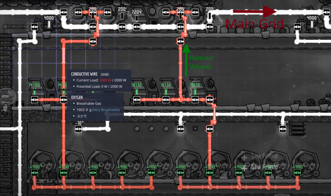Click the power connector below the leftmost 4000 label
This screenshot has height=196, width=331.
(34, 27)
